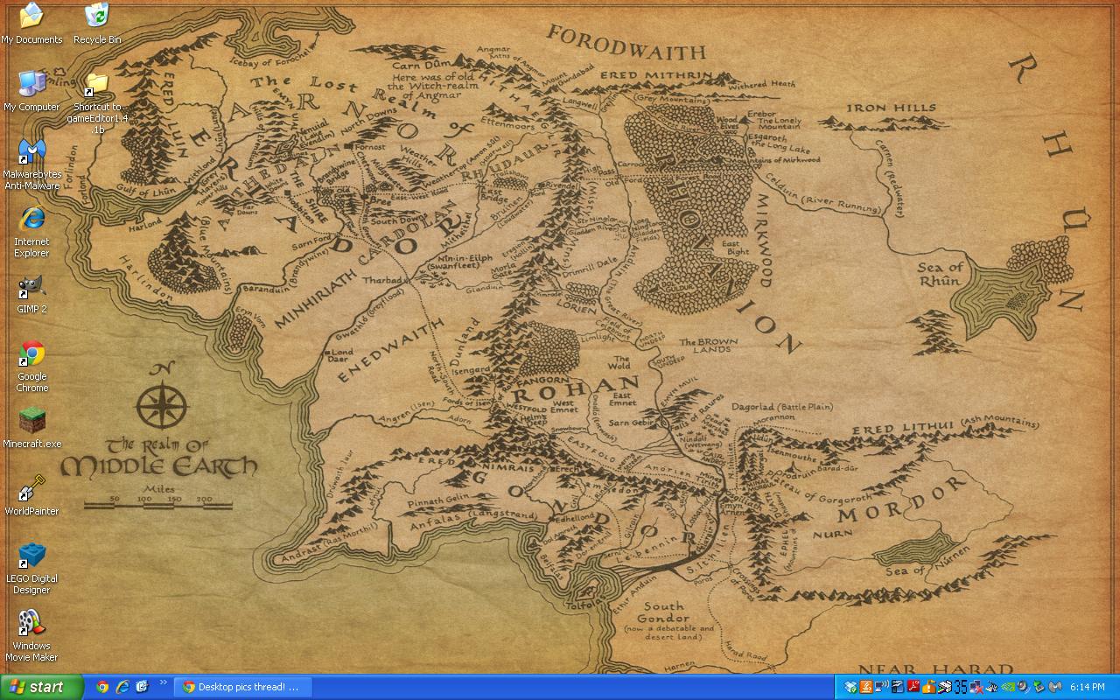
Task: Open the My Documents desktop icon
Action: pos(31,24)
